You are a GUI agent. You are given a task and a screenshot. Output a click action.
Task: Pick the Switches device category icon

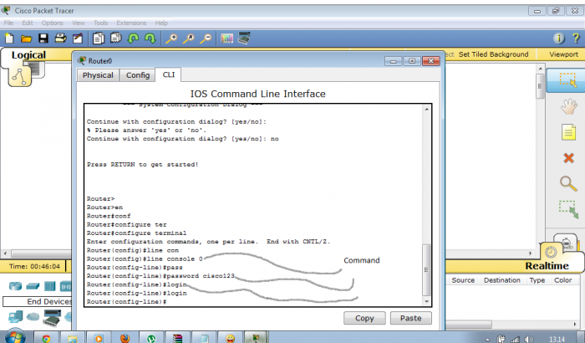pos(33,287)
